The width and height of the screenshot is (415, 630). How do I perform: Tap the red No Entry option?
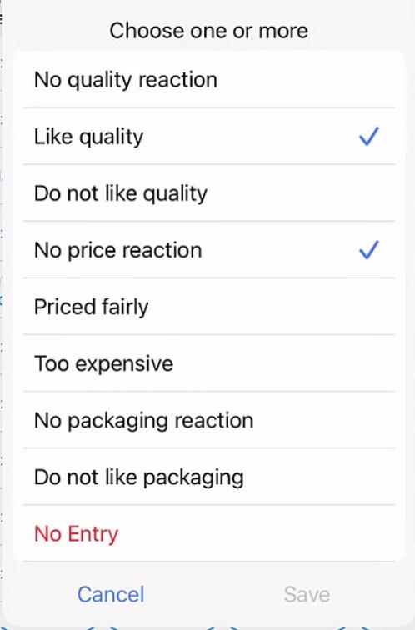tap(77, 534)
